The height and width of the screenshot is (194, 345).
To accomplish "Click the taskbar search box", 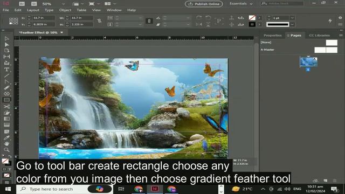I will point(65,189).
